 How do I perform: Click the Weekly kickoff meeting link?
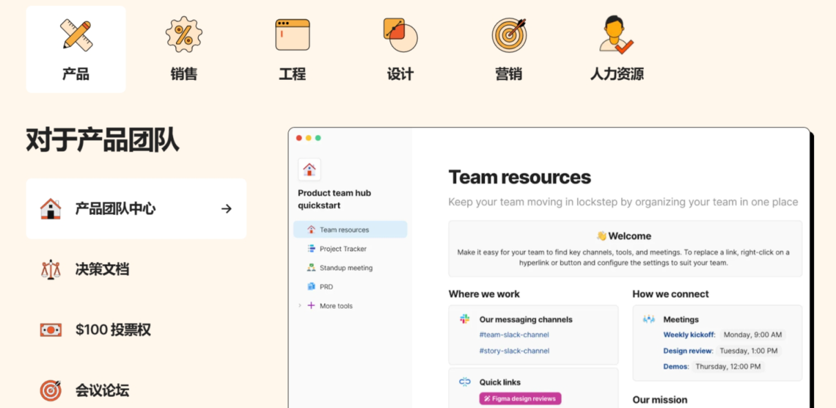[x=688, y=335]
